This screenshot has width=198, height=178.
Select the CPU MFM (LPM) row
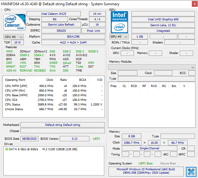click(54, 86)
